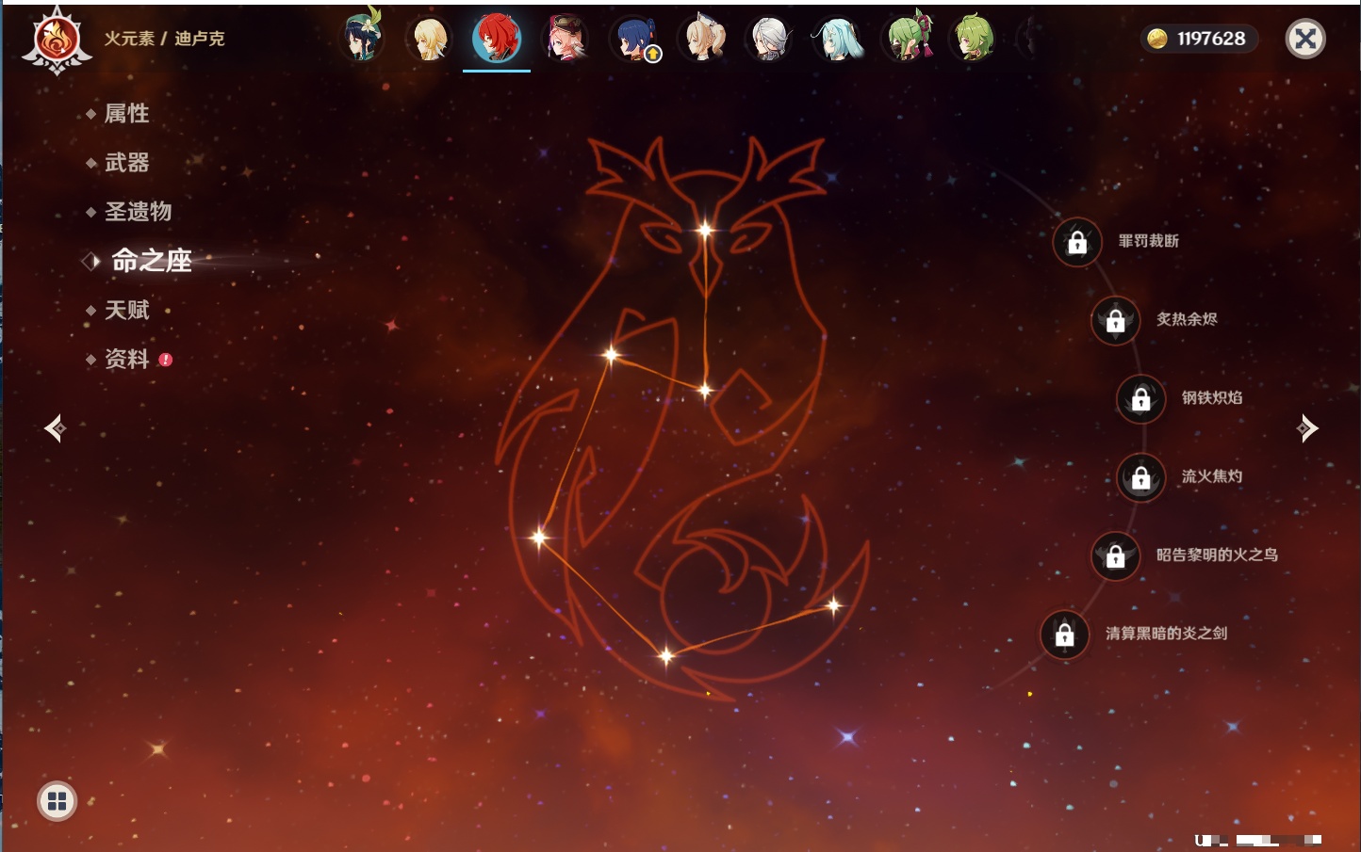Select masked green-haired Kuki Shinobu avatar
Screen dimensions: 1361x852
[x=908, y=39]
